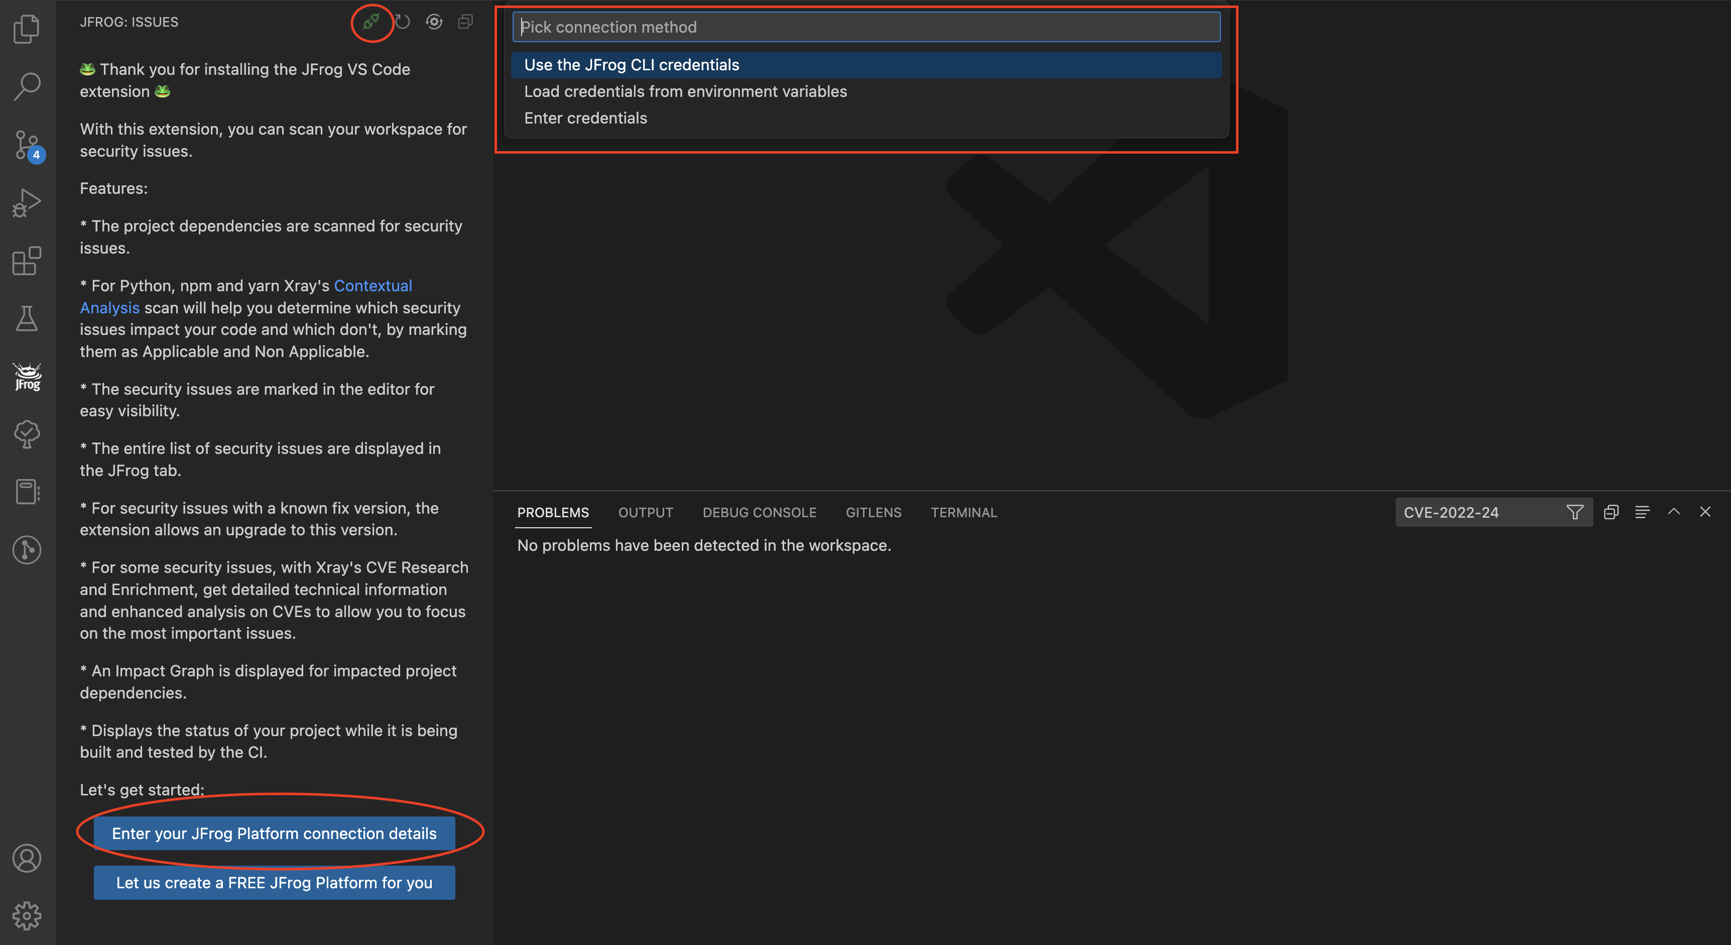Switch to the OUTPUT tab
The width and height of the screenshot is (1731, 945).
tap(645, 512)
